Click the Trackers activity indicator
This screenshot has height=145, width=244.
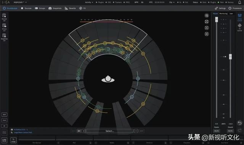click(117, 2)
